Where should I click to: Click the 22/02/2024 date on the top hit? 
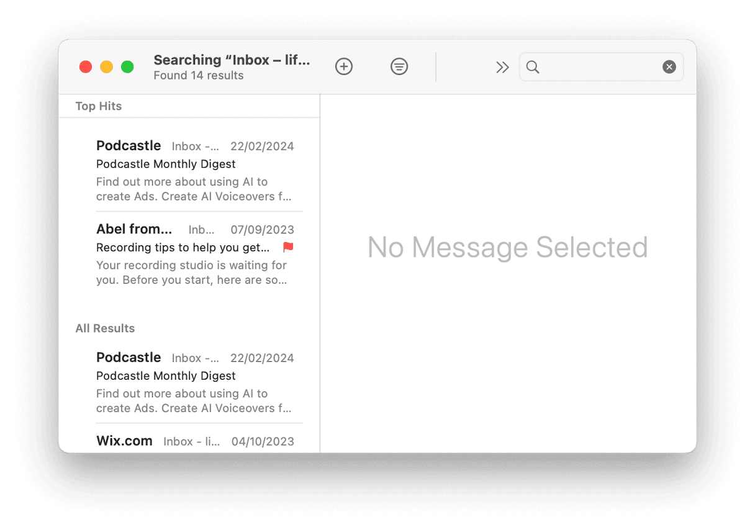(262, 146)
